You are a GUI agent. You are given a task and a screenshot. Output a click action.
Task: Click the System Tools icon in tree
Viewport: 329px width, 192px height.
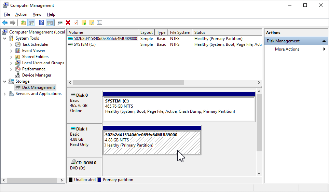pyautogui.click(x=11, y=38)
